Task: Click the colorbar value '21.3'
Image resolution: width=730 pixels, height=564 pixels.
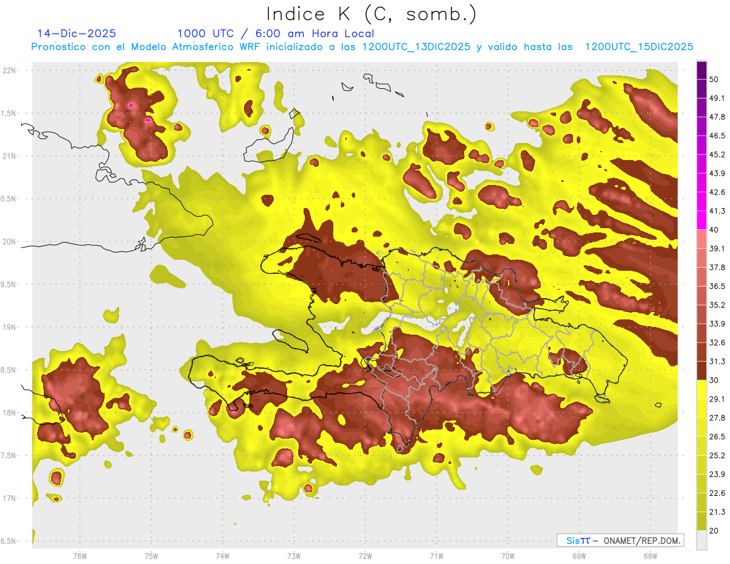Action: 717,512
